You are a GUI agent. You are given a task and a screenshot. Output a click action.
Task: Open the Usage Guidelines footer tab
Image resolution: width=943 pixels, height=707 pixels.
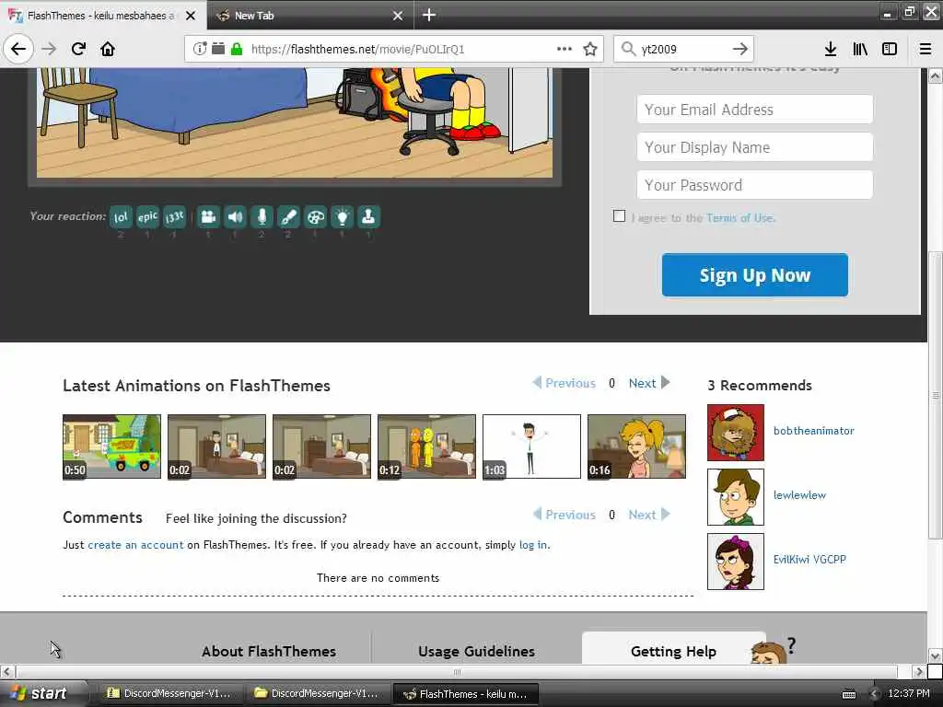click(x=476, y=651)
